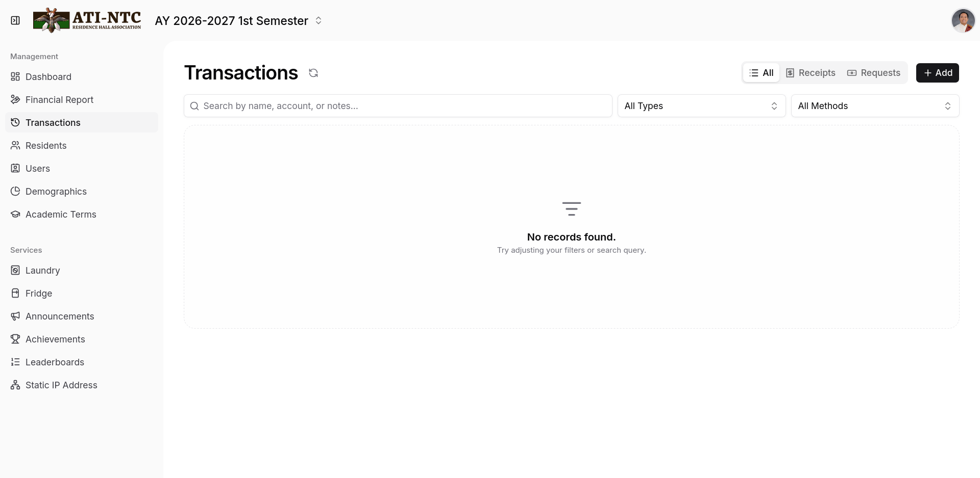This screenshot has width=980, height=478.
Task: Open the All Types filter dropdown
Action: (x=702, y=106)
